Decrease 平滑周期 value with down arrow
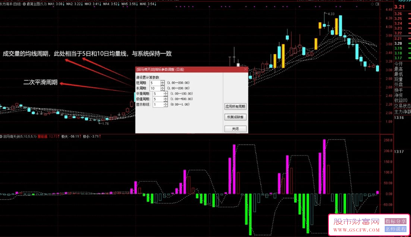This screenshot has height=237, width=411. [x=165, y=95]
